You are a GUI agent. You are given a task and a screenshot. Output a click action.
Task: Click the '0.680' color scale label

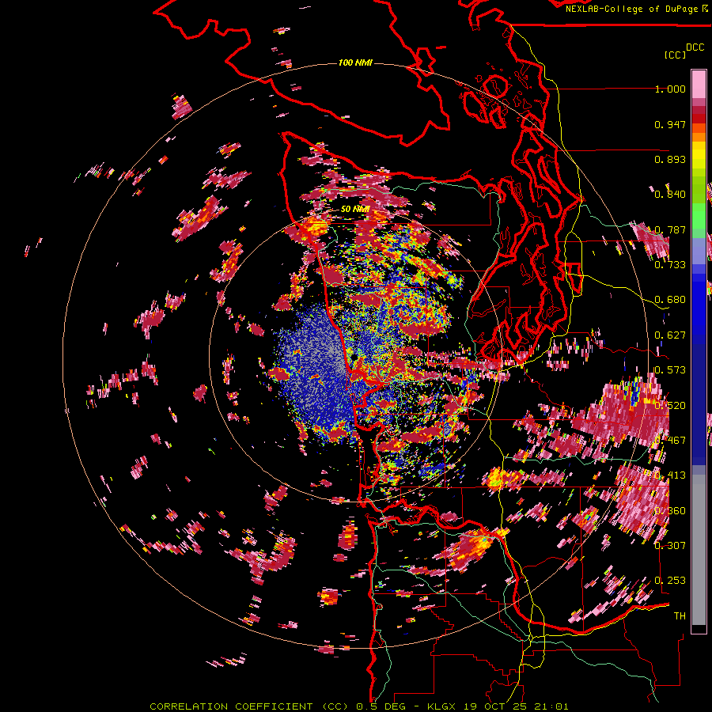pyautogui.click(x=670, y=300)
